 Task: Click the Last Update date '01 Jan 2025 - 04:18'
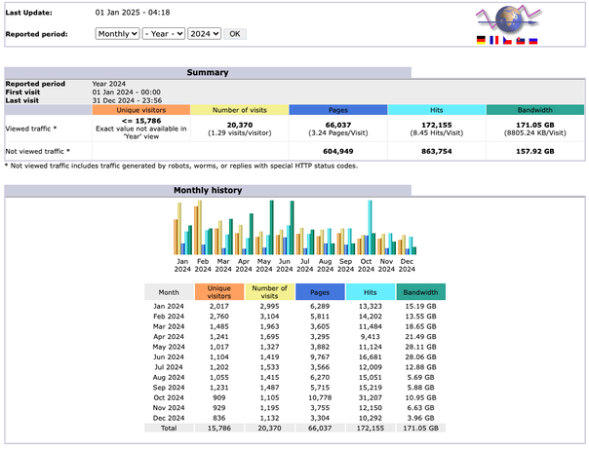(133, 13)
